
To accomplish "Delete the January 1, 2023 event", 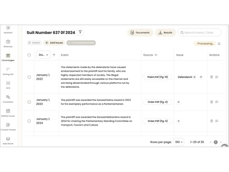I will click(x=212, y=102).
